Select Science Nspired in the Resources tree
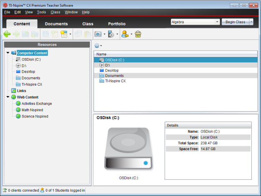 point(34,116)
